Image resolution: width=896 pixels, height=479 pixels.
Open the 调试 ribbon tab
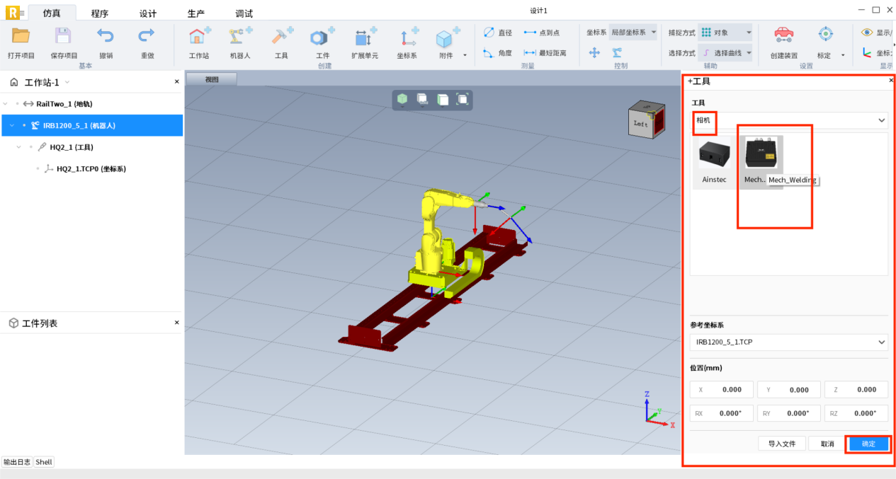tap(244, 13)
